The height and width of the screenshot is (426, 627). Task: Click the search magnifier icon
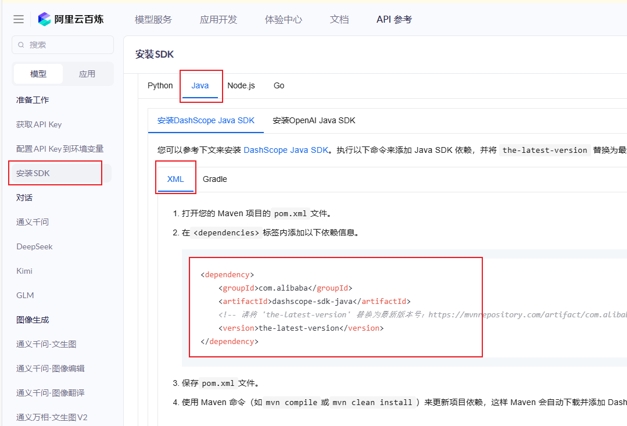21,45
